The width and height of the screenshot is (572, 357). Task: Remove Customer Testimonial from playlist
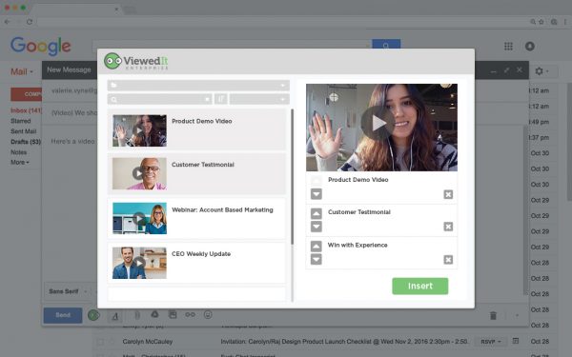point(448,227)
